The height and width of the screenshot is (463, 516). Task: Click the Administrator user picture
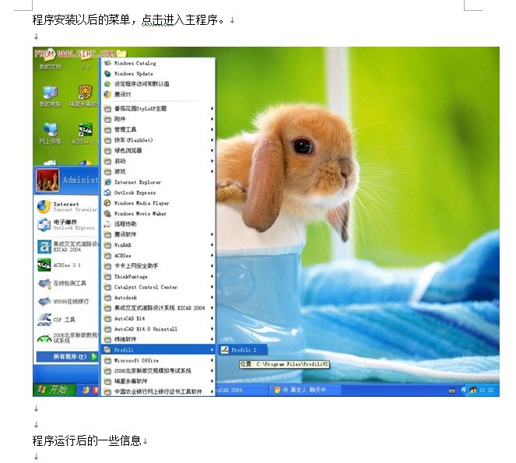[x=47, y=180]
